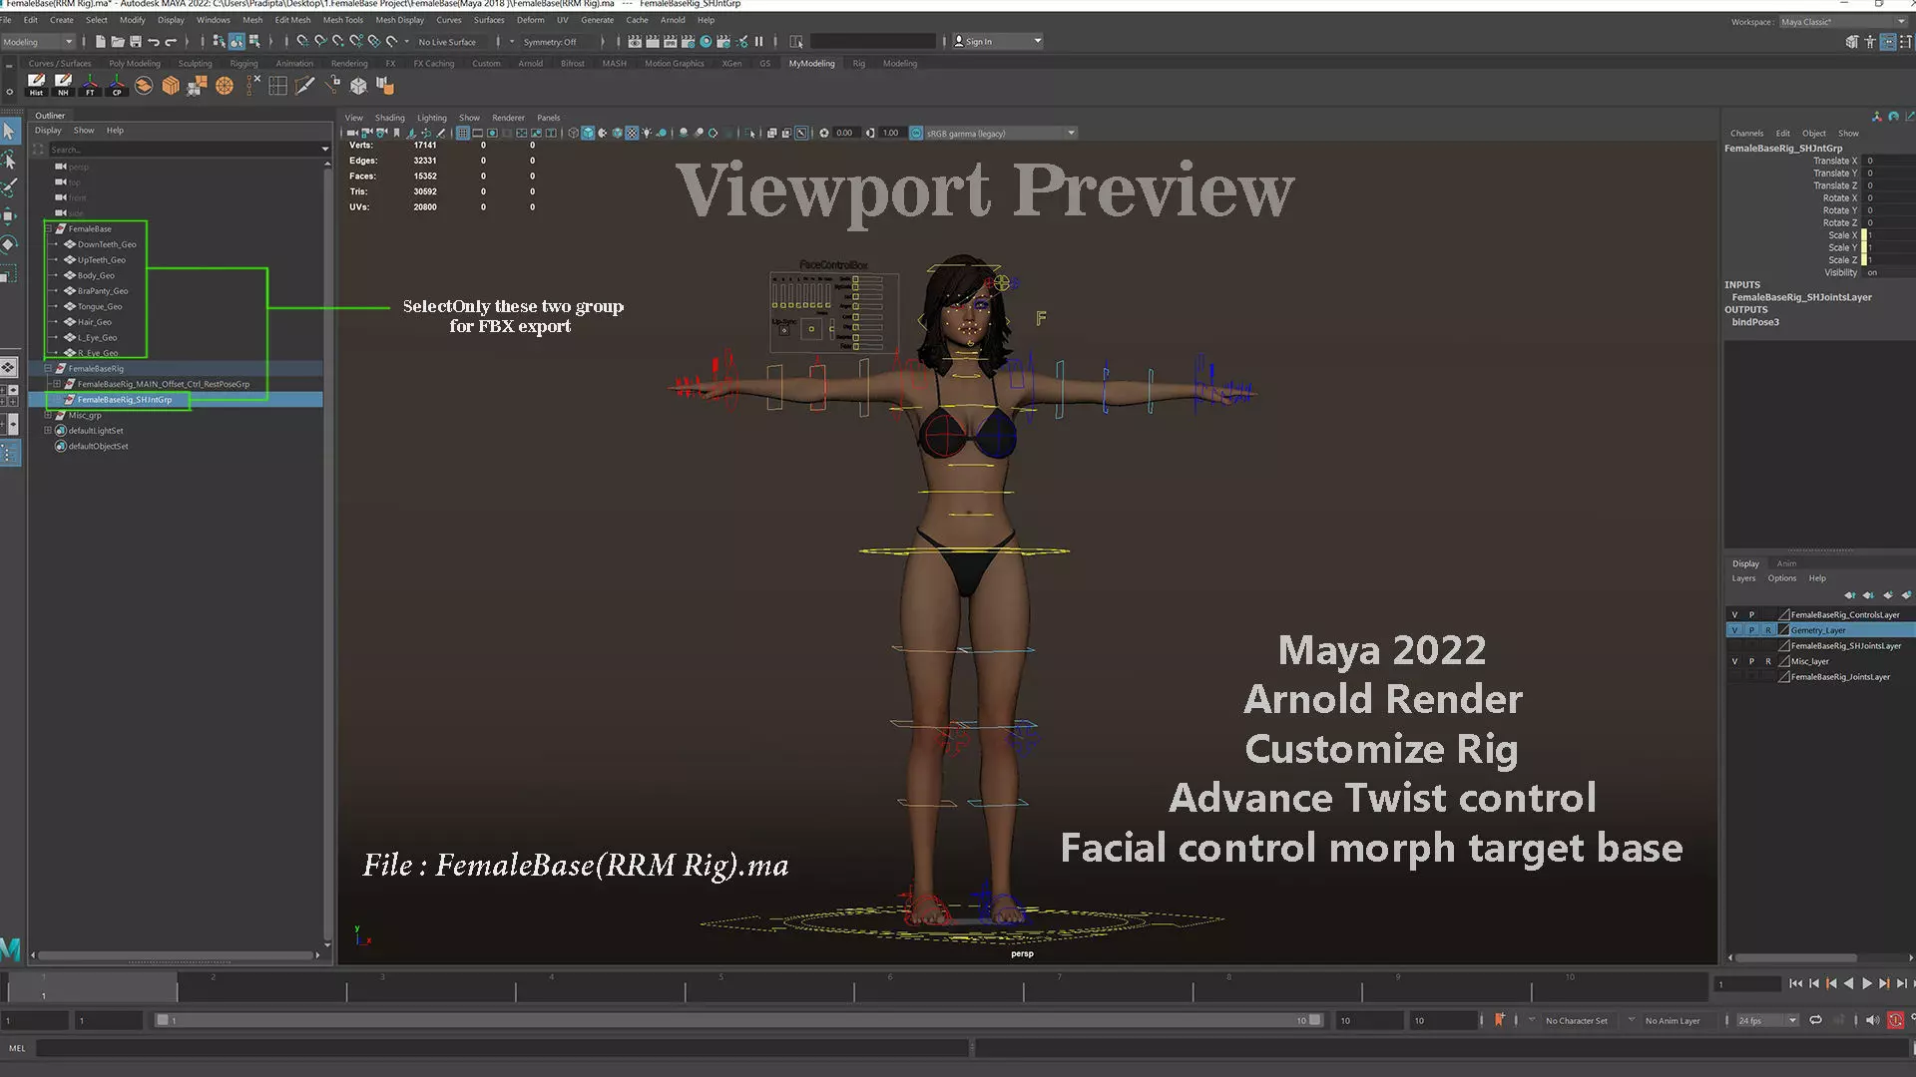Switch to the Poly Modeling shelf tab
Image resolution: width=1916 pixels, height=1077 pixels.
click(x=135, y=63)
